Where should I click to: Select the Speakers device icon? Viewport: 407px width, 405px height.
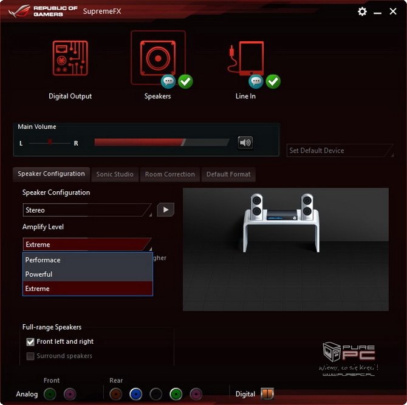158,58
